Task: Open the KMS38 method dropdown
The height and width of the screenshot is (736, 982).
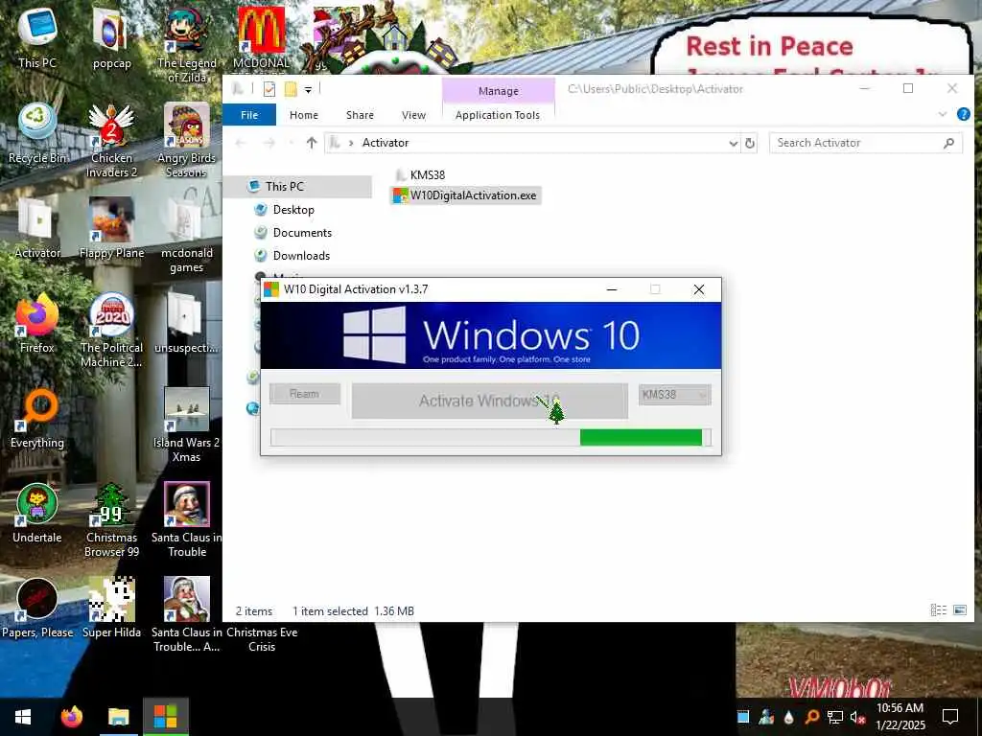Action: pos(674,395)
